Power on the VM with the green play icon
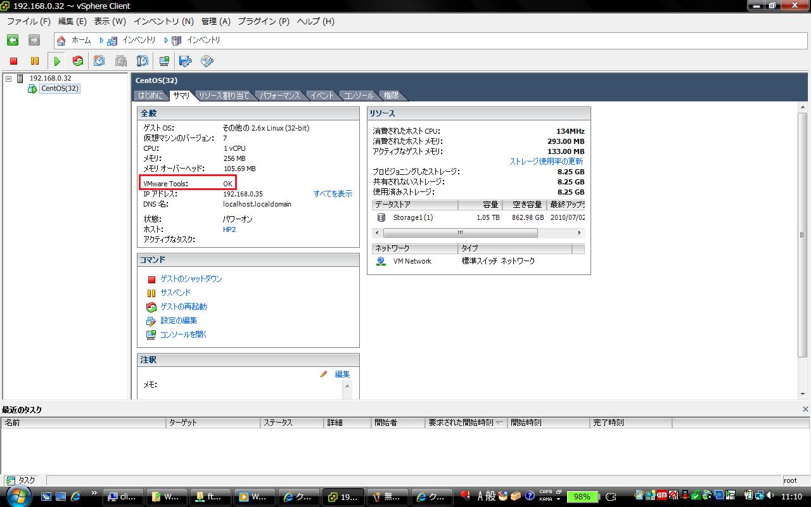The width and height of the screenshot is (811, 507). pyautogui.click(x=57, y=61)
